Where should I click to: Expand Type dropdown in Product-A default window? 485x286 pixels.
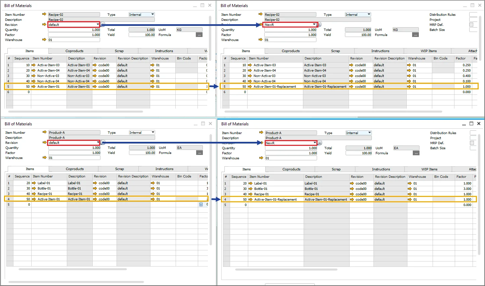coord(153,132)
